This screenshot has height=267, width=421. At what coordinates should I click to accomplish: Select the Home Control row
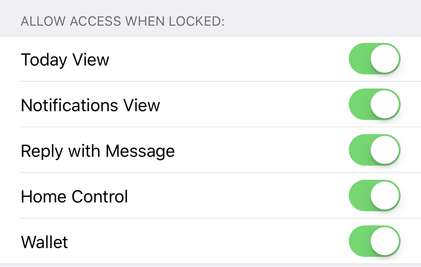tap(74, 196)
